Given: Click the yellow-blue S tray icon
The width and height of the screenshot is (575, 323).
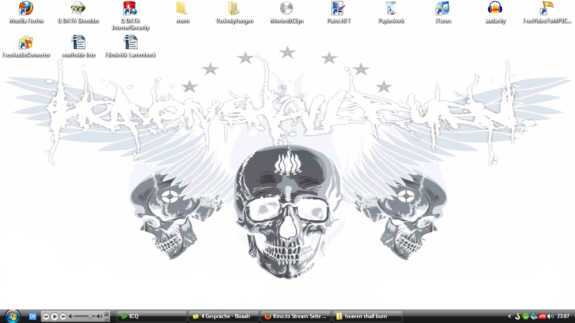Looking at the screenshot, I should click(517, 316).
